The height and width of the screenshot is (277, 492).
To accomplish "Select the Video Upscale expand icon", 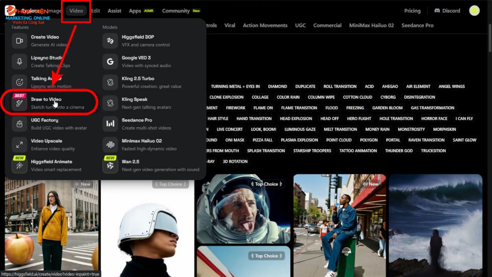I will [x=19, y=144].
